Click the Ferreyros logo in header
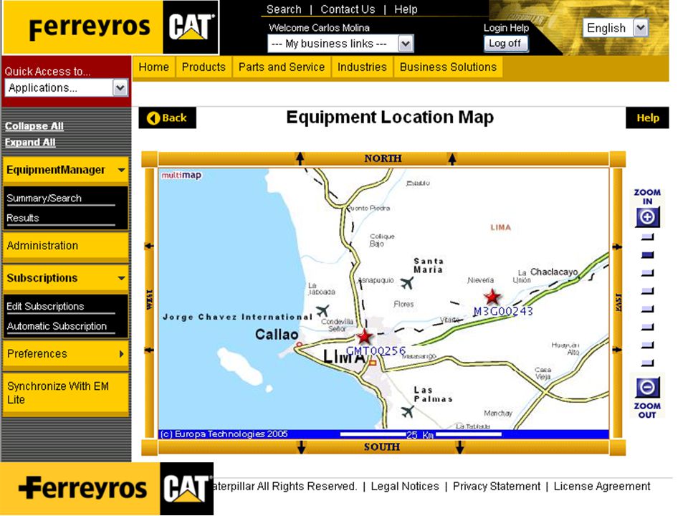Viewport: 688px width, 516px height. [90, 27]
